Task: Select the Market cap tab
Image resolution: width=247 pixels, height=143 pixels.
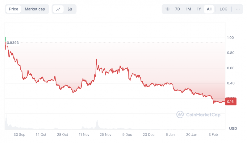Action: [35, 9]
